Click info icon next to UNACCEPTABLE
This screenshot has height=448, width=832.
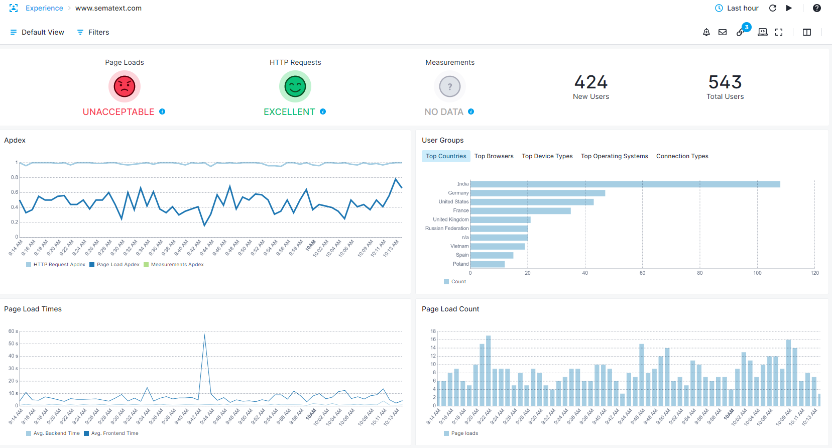tap(162, 111)
